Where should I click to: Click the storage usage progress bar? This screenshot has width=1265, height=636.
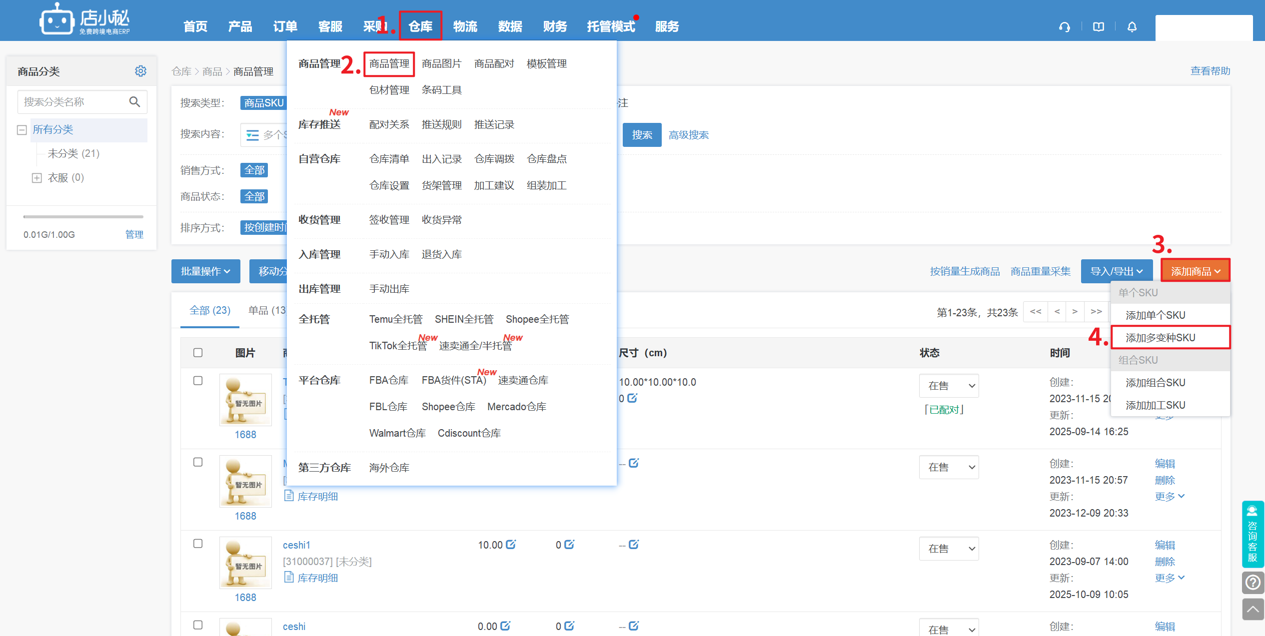tap(83, 217)
